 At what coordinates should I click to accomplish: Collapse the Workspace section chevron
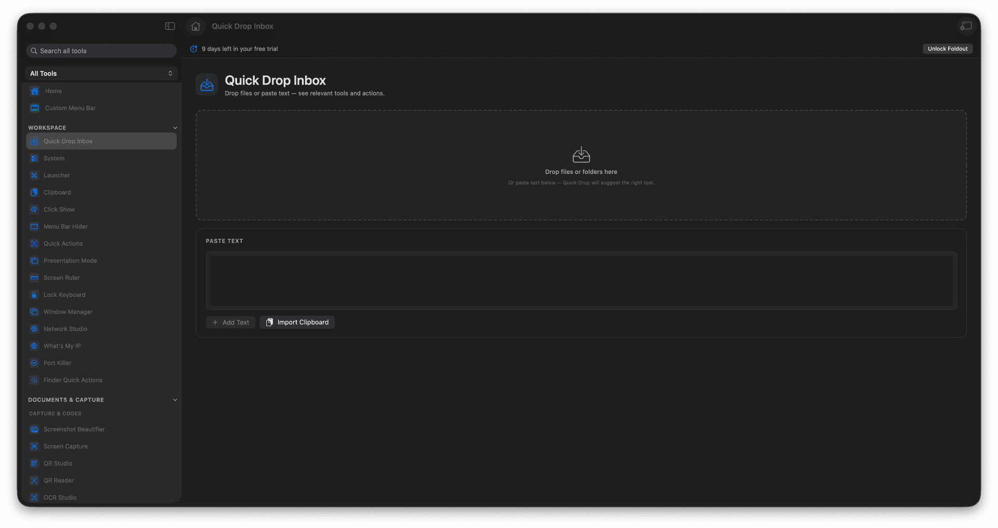click(175, 128)
